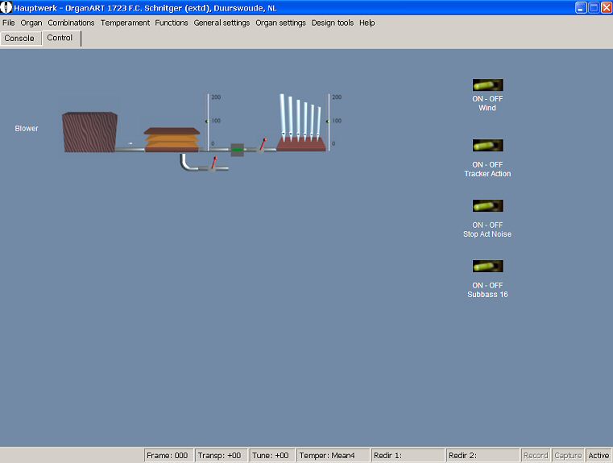Click the Redir 1 status field
This screenshot has width=613, height=463.
408,455
